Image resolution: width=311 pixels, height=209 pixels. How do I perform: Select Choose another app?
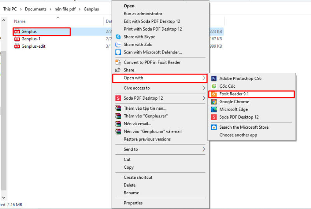coord(238,135)
